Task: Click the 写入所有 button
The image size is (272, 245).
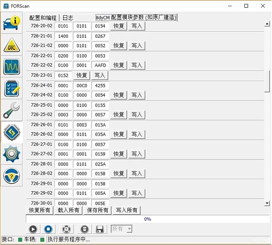Action: [x=127, y=210]
